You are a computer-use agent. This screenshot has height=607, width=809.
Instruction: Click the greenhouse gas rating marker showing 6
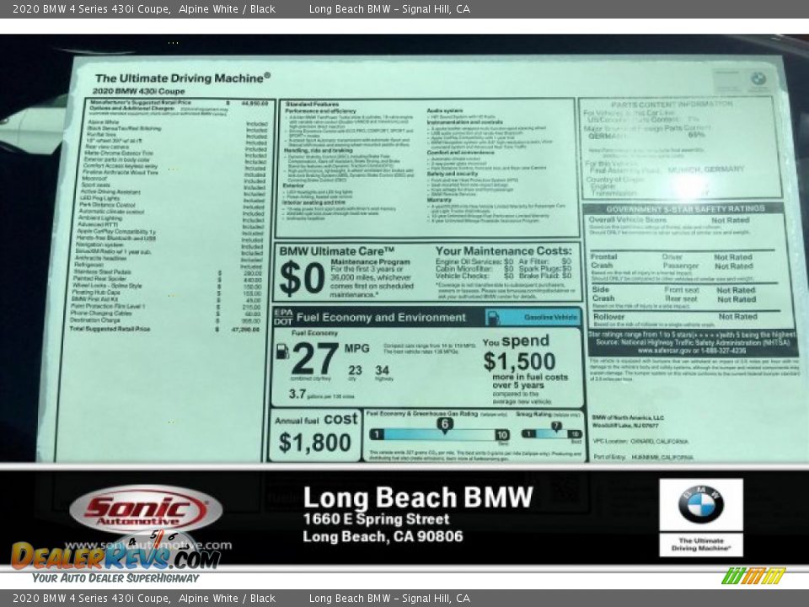coord(444,425)
